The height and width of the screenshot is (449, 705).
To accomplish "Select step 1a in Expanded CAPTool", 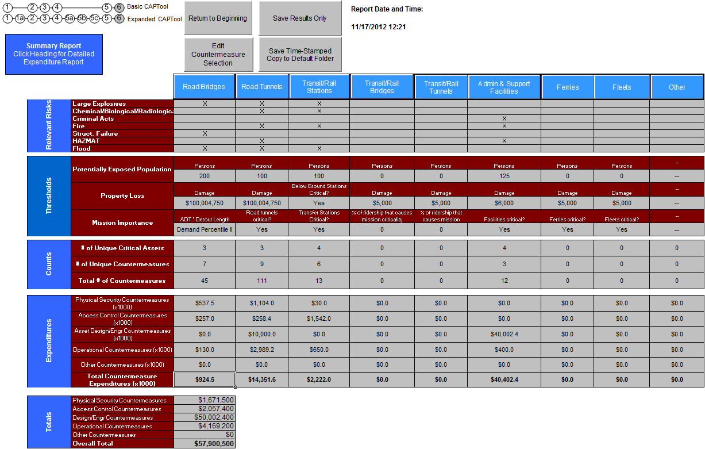I will (20, 18).
